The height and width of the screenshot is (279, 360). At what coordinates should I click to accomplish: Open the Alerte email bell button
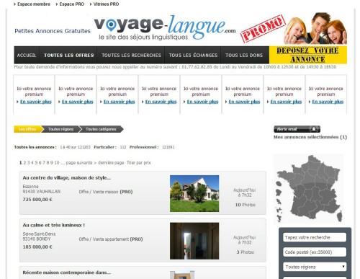[x=297, y=129]
